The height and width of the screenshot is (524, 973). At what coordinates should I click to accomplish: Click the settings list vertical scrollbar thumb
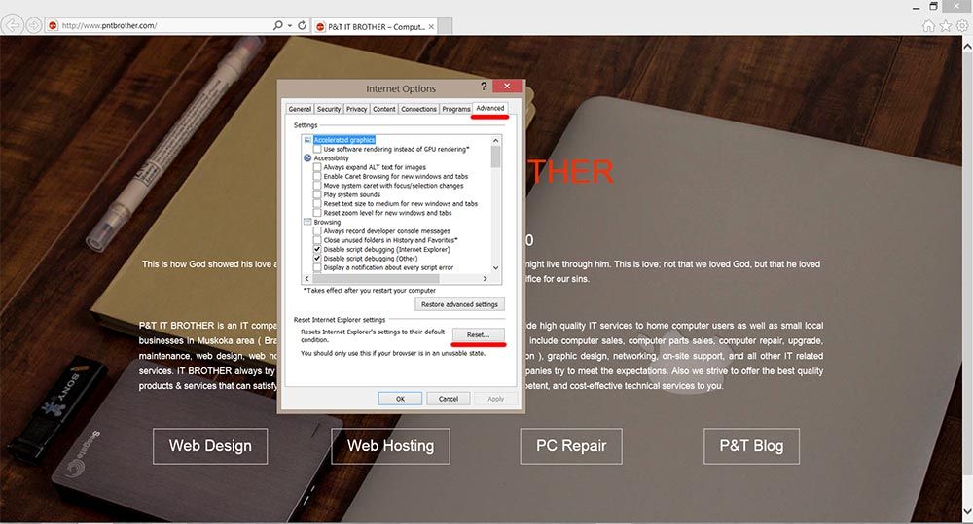(x=495, y=157)
